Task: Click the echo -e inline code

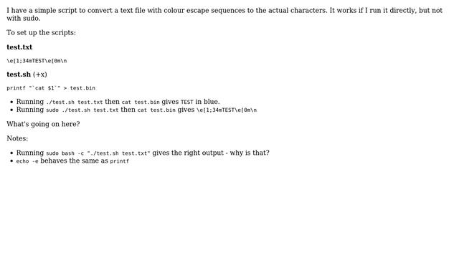Action: [27, 161]
